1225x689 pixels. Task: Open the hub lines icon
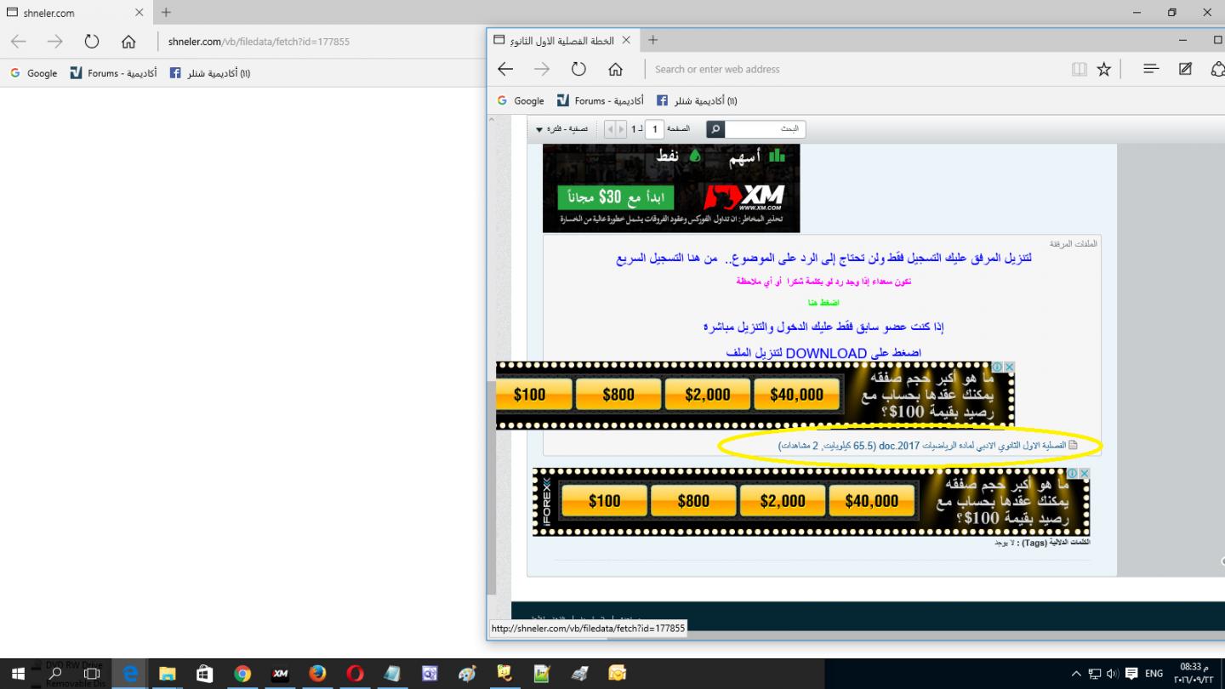point(1151,69)
